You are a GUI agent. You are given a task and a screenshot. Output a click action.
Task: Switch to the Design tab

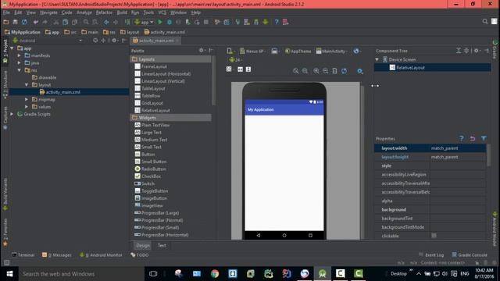[142, 245]
